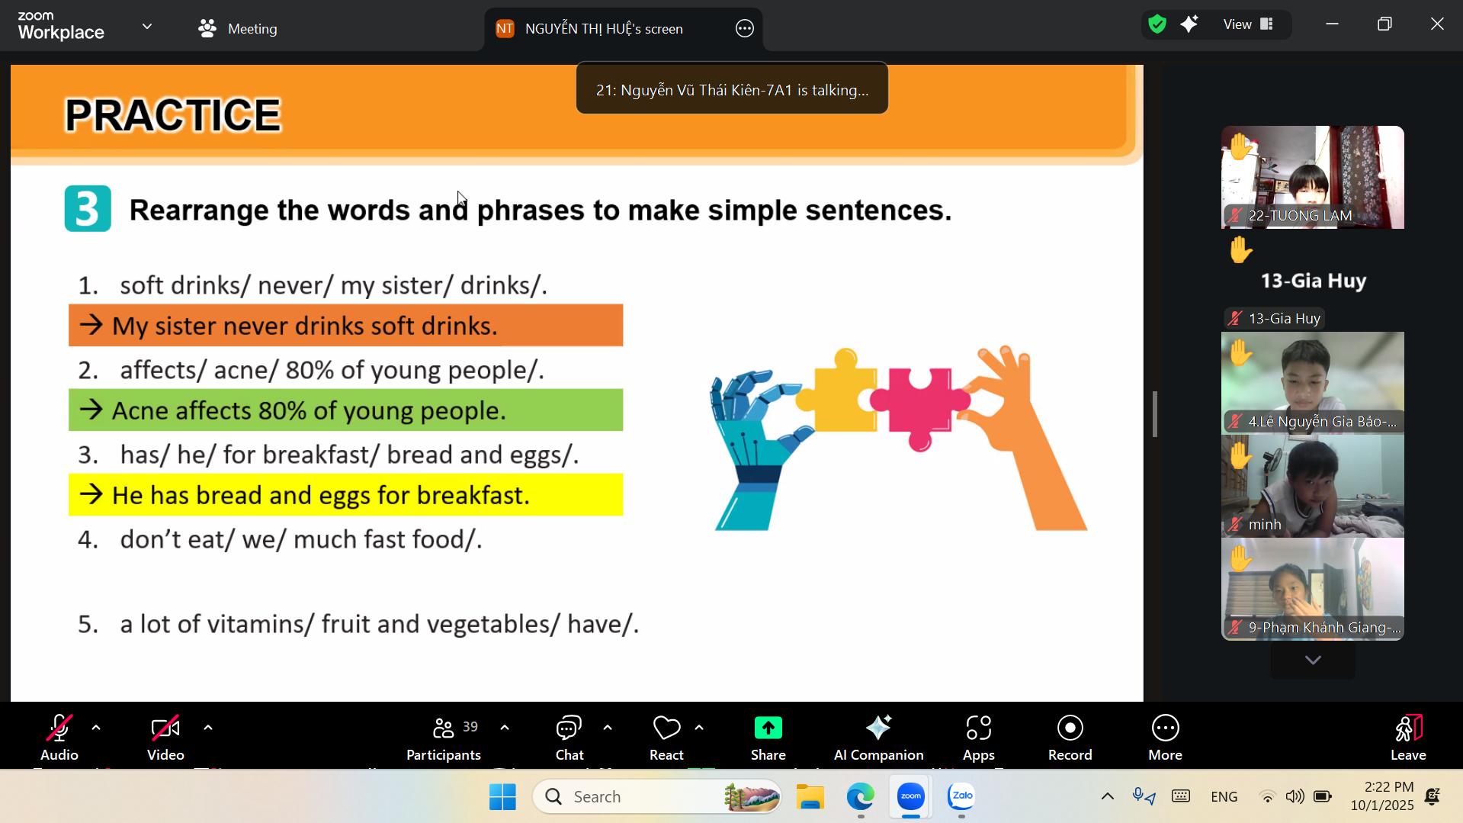Viewport: 1463px width, 823px height.
Task: Click the green encryption shield icon
Action: [1157, 24]
